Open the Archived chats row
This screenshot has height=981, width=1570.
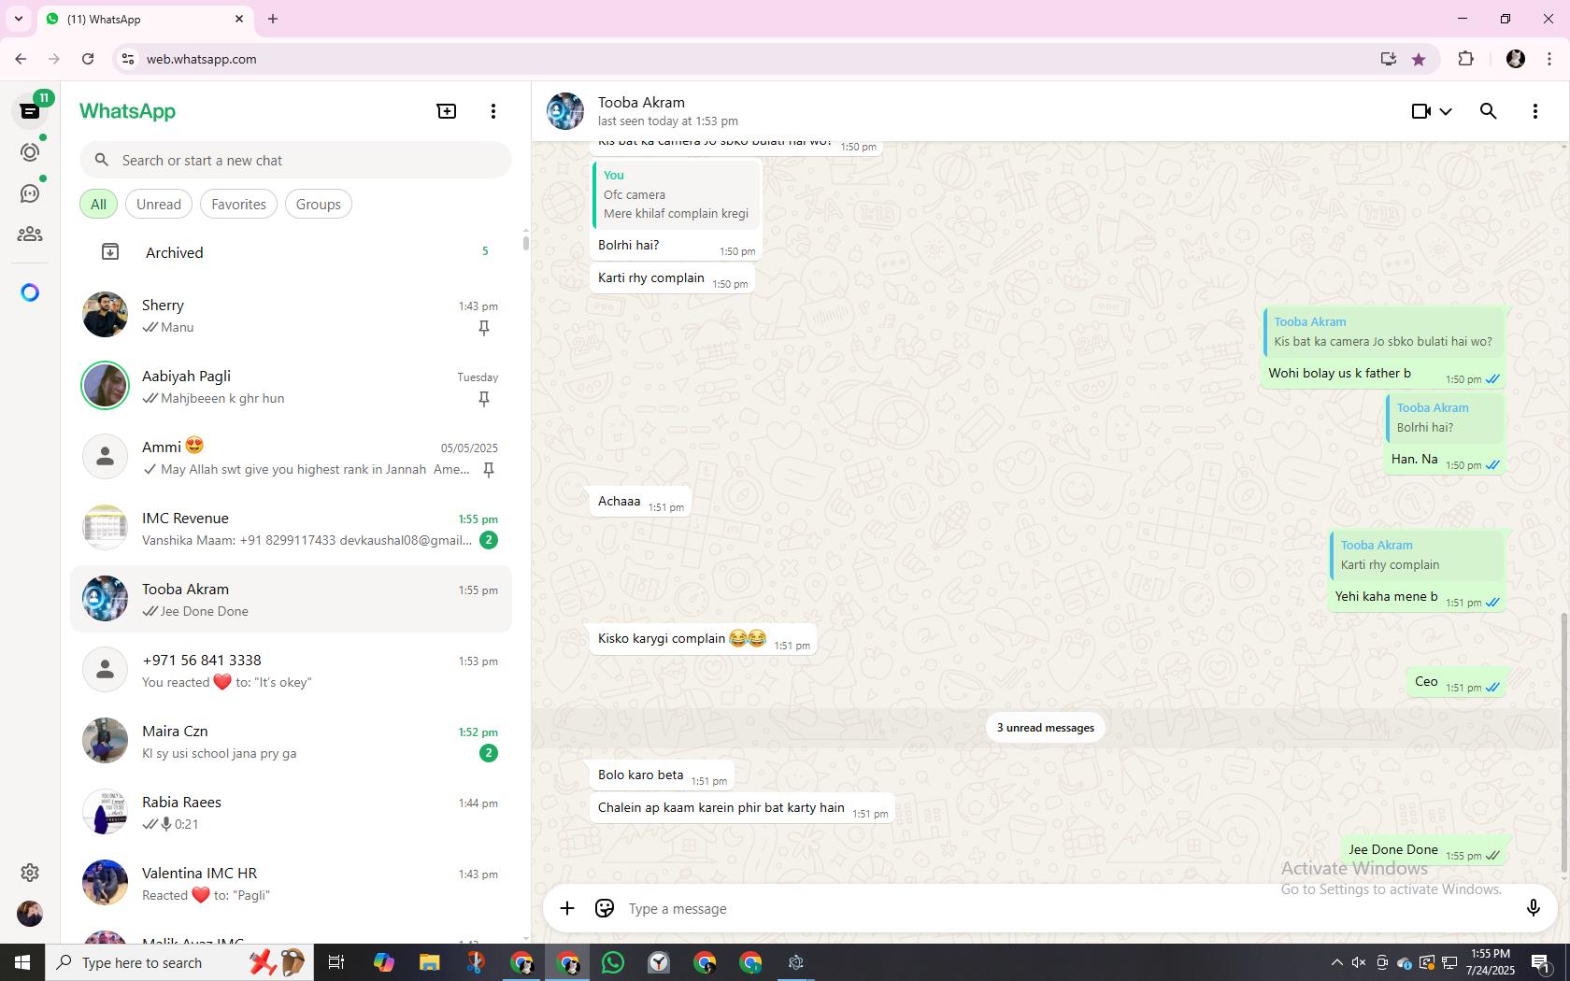click(x=292, y=252)
